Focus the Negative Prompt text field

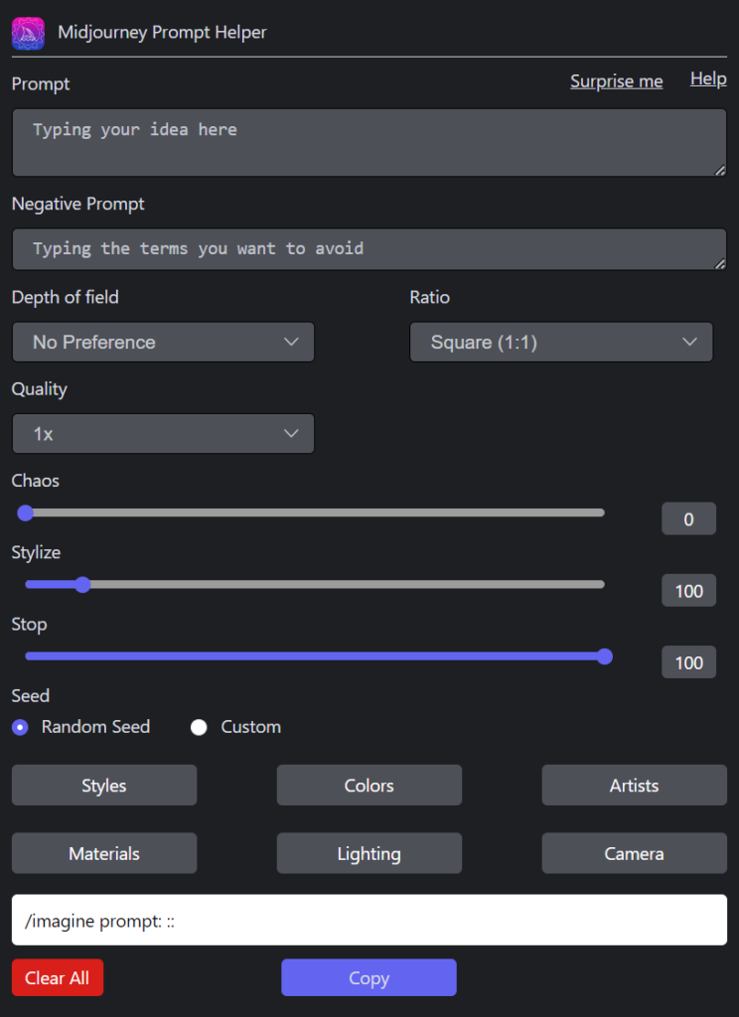pyautogui.click(x=369, y=248)
